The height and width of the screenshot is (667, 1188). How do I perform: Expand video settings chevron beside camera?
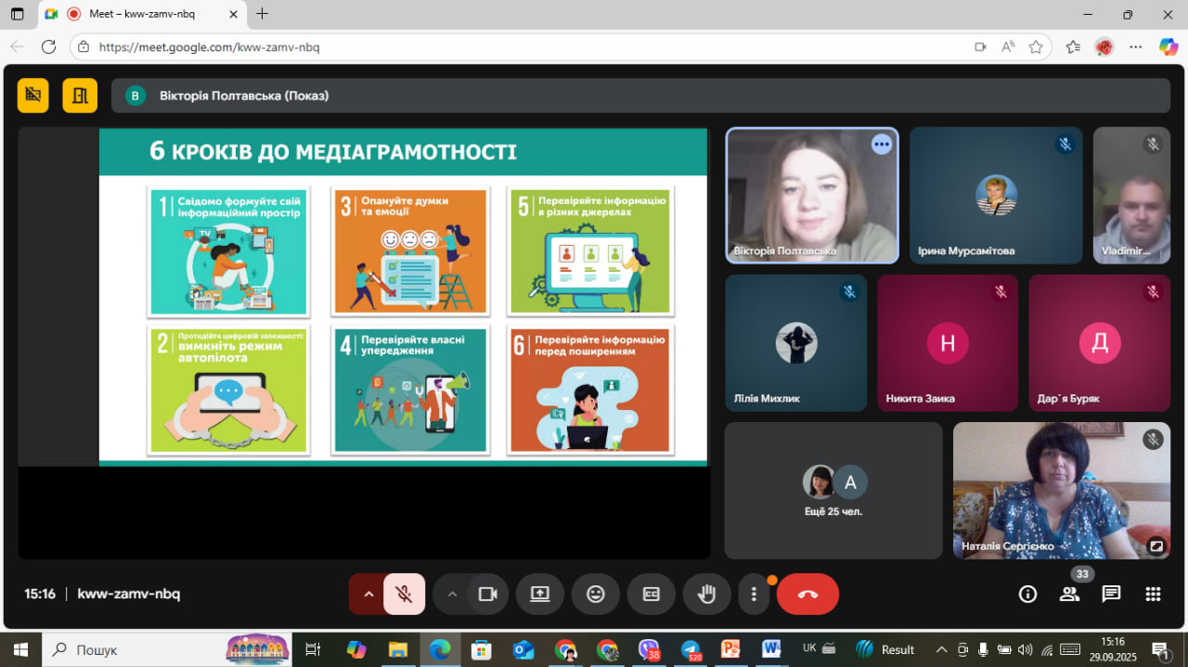click(x=452, y=594)
